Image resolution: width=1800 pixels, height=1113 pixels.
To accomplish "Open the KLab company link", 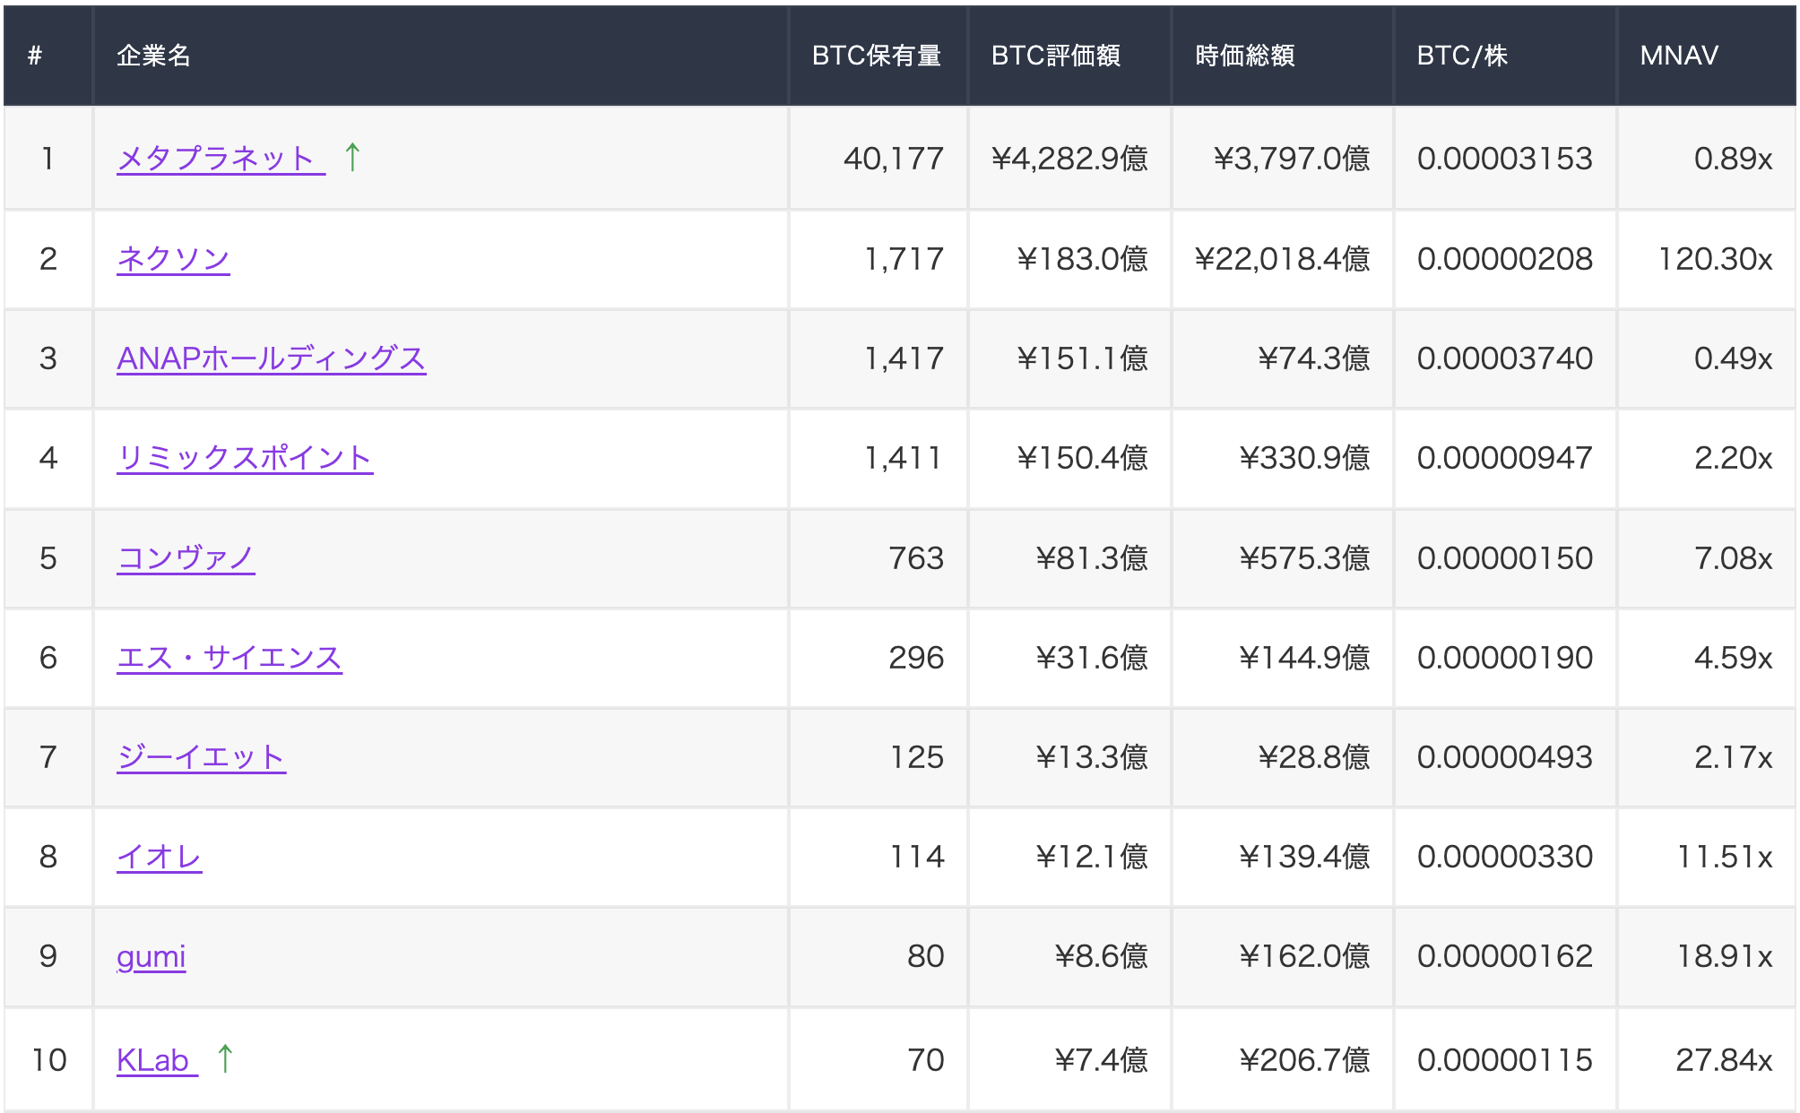I will click(x=152, y=1060).
